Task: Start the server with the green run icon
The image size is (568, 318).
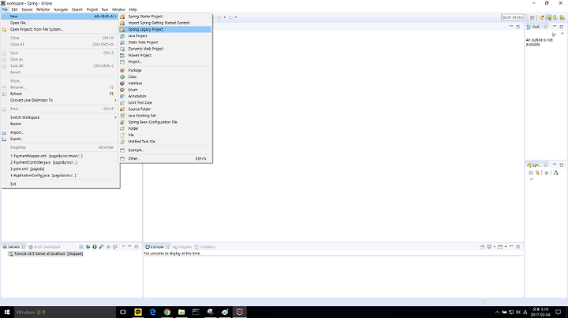Action: (x=95, y=247)
